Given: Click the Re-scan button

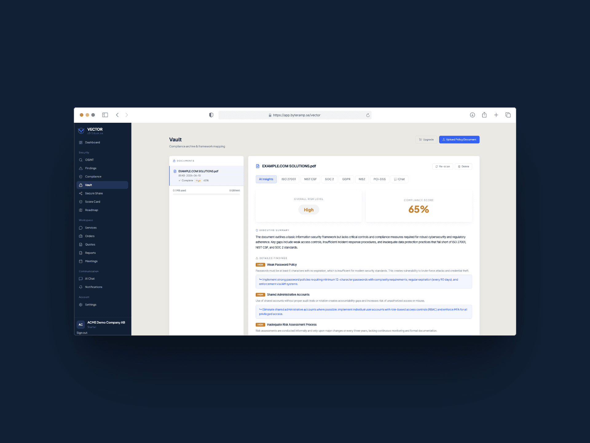Looking at the screenshot, I should [442, 166].
